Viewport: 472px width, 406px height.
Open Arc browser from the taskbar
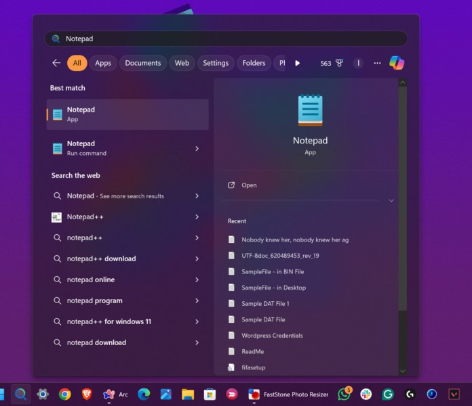(115, 394)
